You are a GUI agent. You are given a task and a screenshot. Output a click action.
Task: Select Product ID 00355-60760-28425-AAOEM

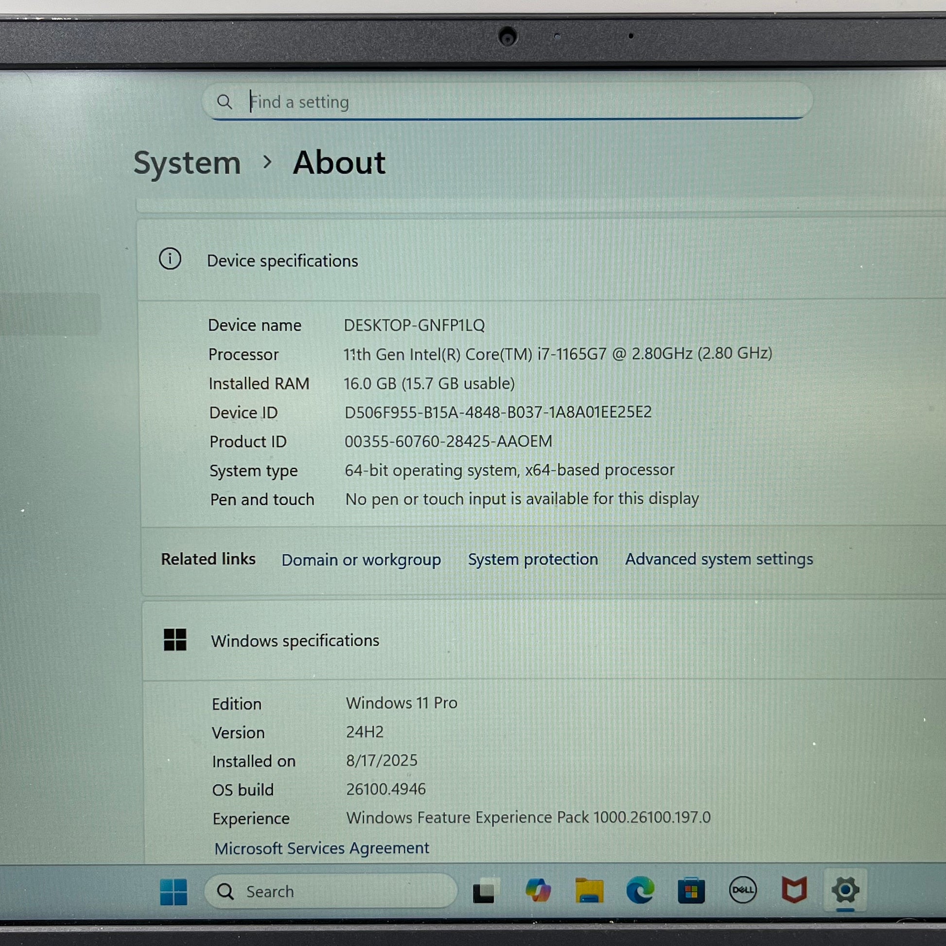click(448, 441)
